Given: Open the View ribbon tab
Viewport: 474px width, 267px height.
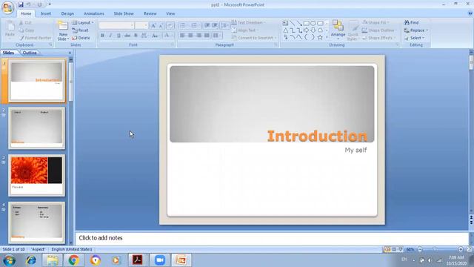Looking at the screenshot, I should (170, 13).
